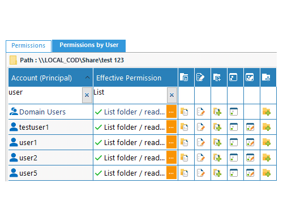
Task: Expand permission details for user5
Action: (171, 173)
